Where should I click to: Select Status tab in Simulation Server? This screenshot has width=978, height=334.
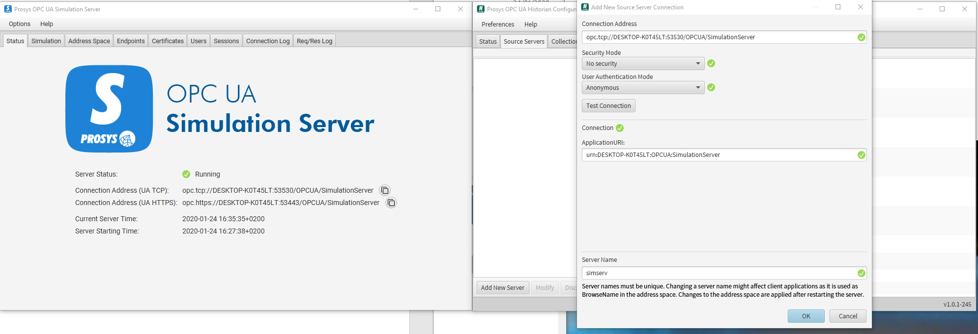pyautogui.click(x=15, y=41)
